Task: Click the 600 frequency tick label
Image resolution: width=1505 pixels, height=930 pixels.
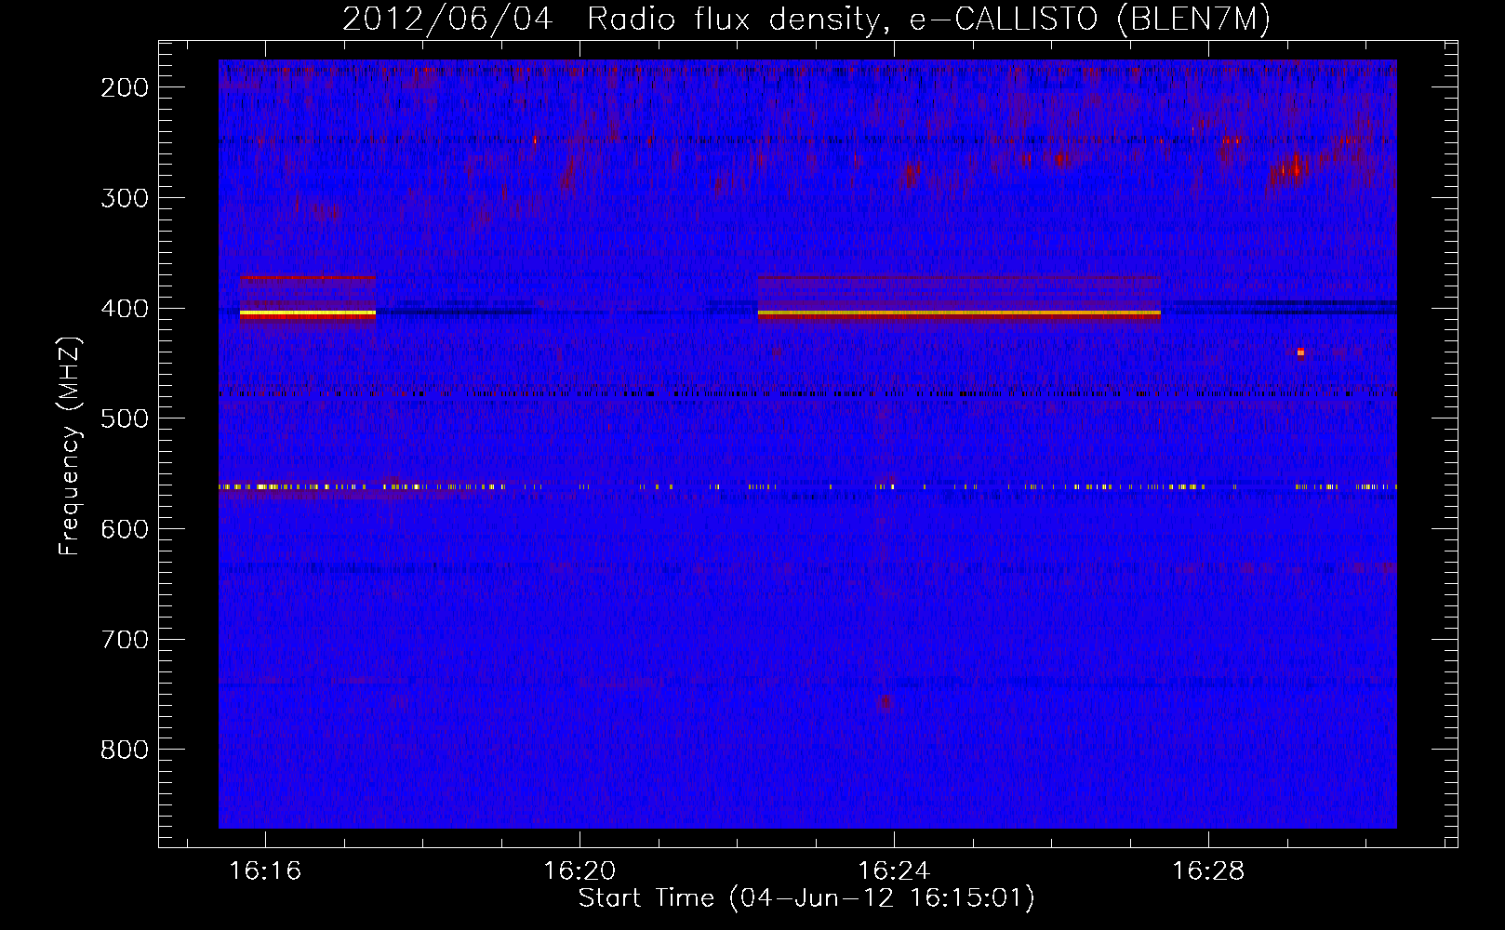Action: tap(124, 529)
